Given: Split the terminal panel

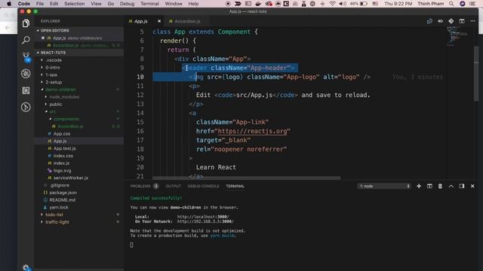Looking at the screenshot, I should pyautogui.click(x=429, y=186).
